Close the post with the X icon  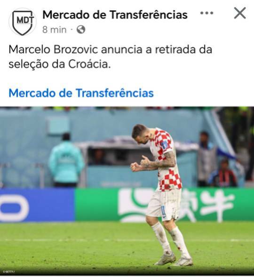click(x=240, y=13)
